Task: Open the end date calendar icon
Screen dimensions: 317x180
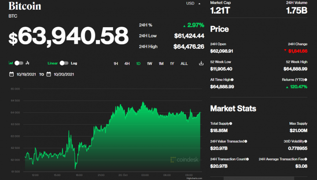Action: (x=48, y=74)
